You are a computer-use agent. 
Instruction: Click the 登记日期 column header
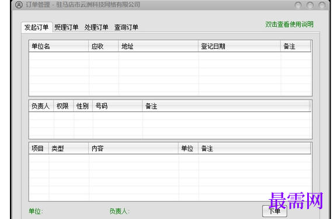[239, 46]
